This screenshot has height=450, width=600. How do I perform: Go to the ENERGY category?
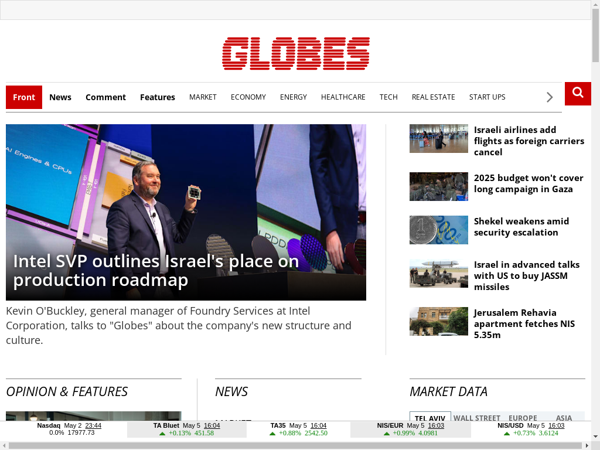click(294, 97)
